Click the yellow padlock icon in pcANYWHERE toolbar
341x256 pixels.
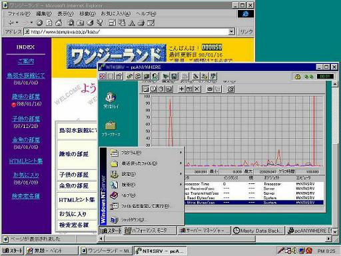[x=298, y=77]
